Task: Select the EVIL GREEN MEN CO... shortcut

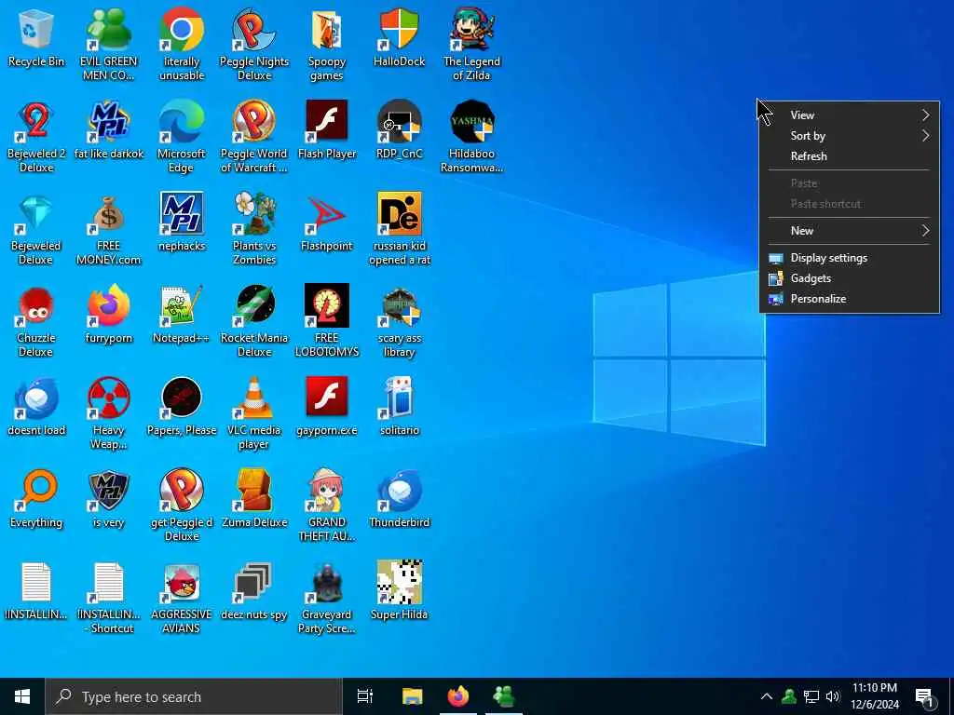Action: (108, 29)
